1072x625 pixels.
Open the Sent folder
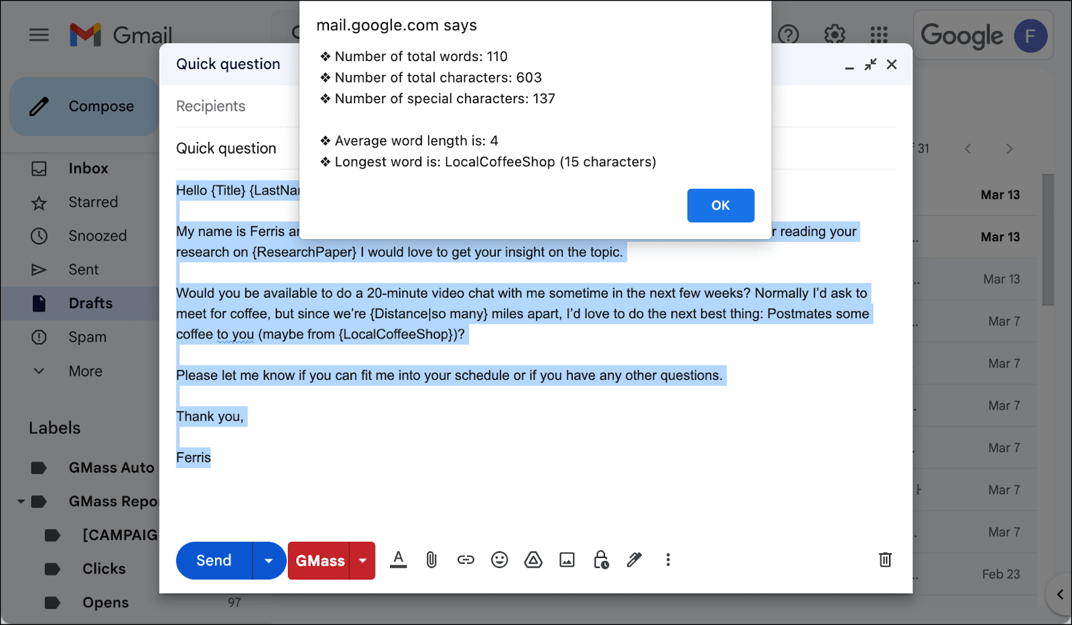[83, 270]
